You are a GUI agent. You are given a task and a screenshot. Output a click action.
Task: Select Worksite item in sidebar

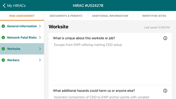pyautogui.click(x=22, y=49)
